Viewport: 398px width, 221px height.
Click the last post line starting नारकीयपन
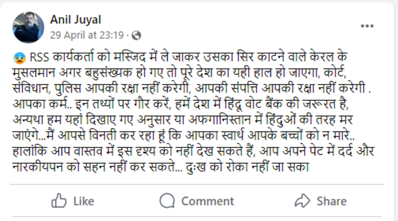pyautogui.click(x=161, y=167)
